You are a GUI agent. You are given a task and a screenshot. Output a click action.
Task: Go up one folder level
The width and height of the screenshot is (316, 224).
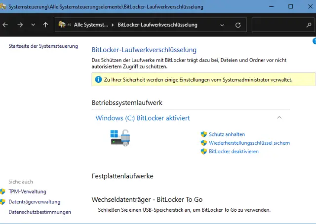(x=45, y=25)
